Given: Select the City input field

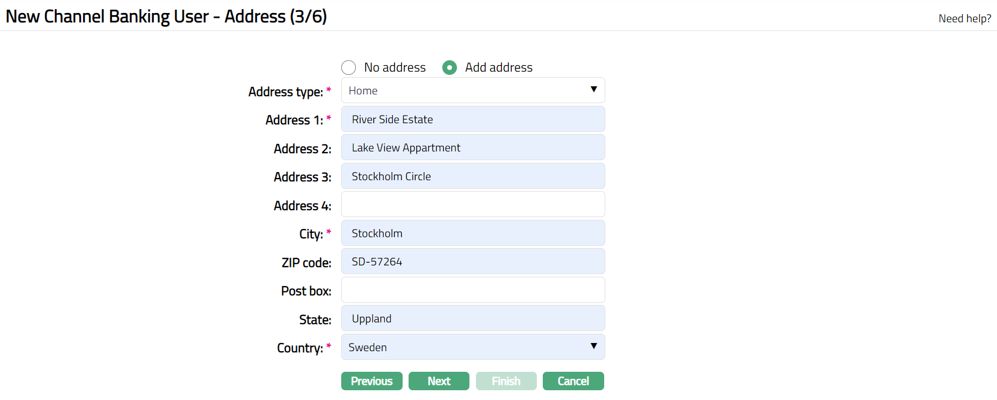Looking at the screenshot, I should (x=473, y=233).
